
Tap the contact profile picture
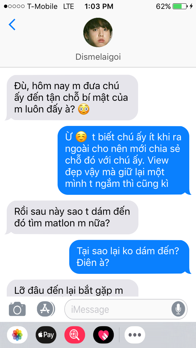pyautogui.click(x=98, y=32)
